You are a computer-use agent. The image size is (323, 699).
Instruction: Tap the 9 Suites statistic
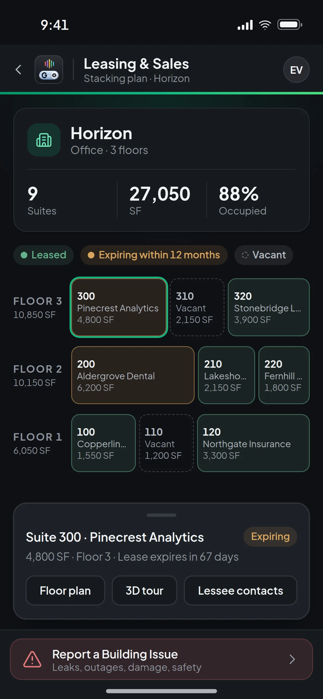[42, 200]
